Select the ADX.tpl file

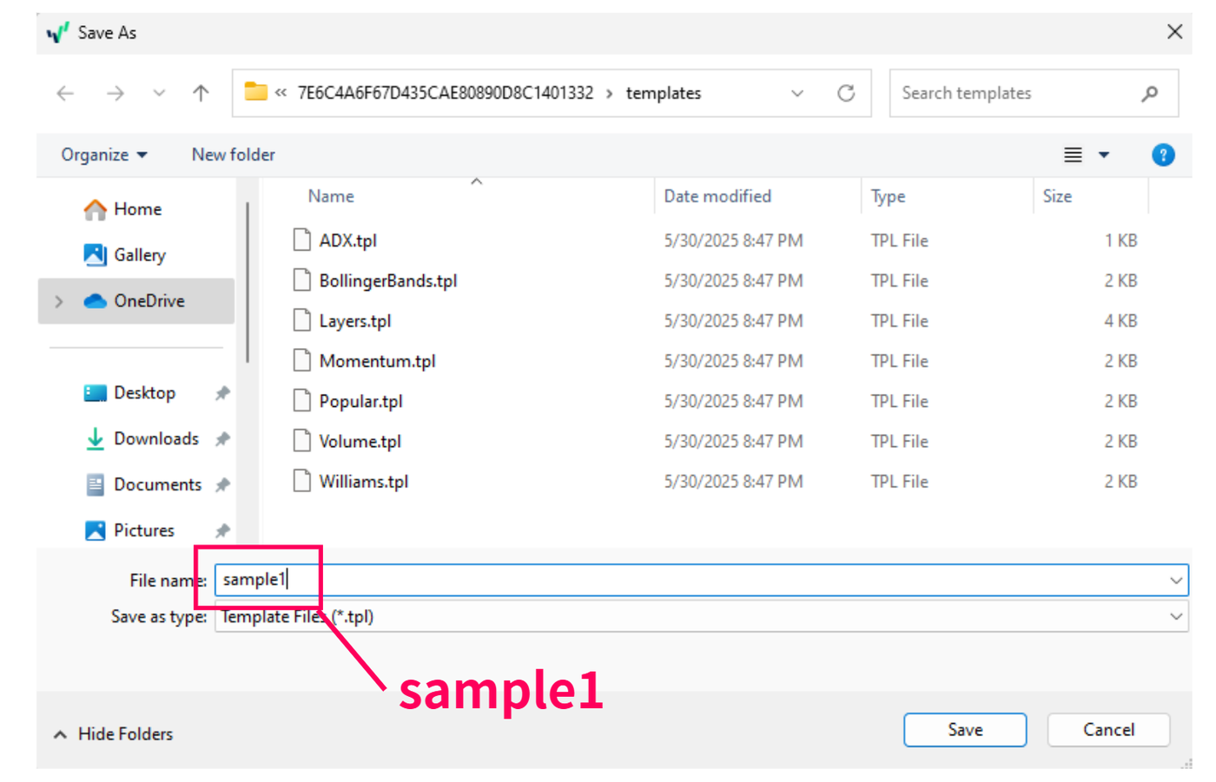pos(347,241)
